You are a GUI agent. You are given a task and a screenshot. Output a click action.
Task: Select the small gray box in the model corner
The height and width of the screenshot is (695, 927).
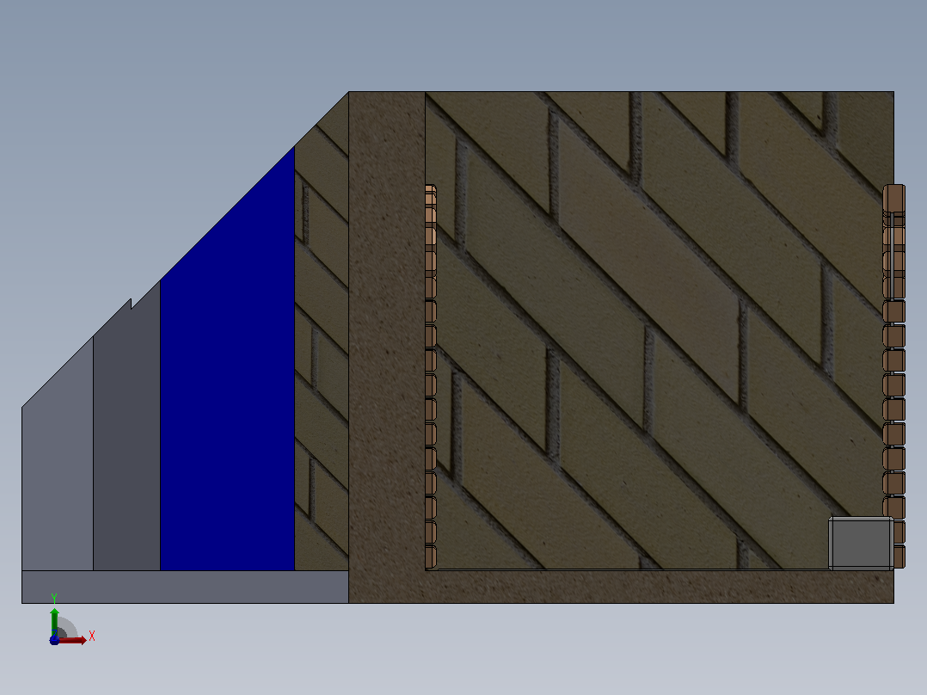(861, 543)
